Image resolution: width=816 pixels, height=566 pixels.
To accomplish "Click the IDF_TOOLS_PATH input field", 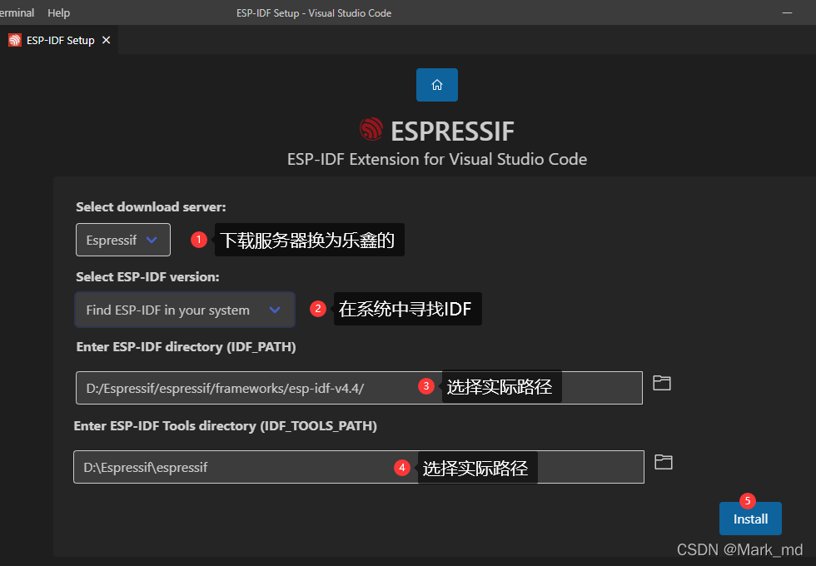I will coord(359,467).
